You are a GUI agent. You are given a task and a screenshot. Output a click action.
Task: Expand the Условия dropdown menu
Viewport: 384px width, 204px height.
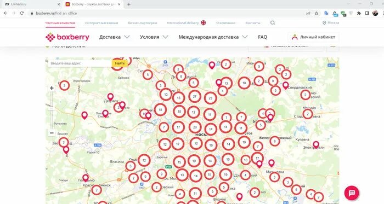click(154, 37)
